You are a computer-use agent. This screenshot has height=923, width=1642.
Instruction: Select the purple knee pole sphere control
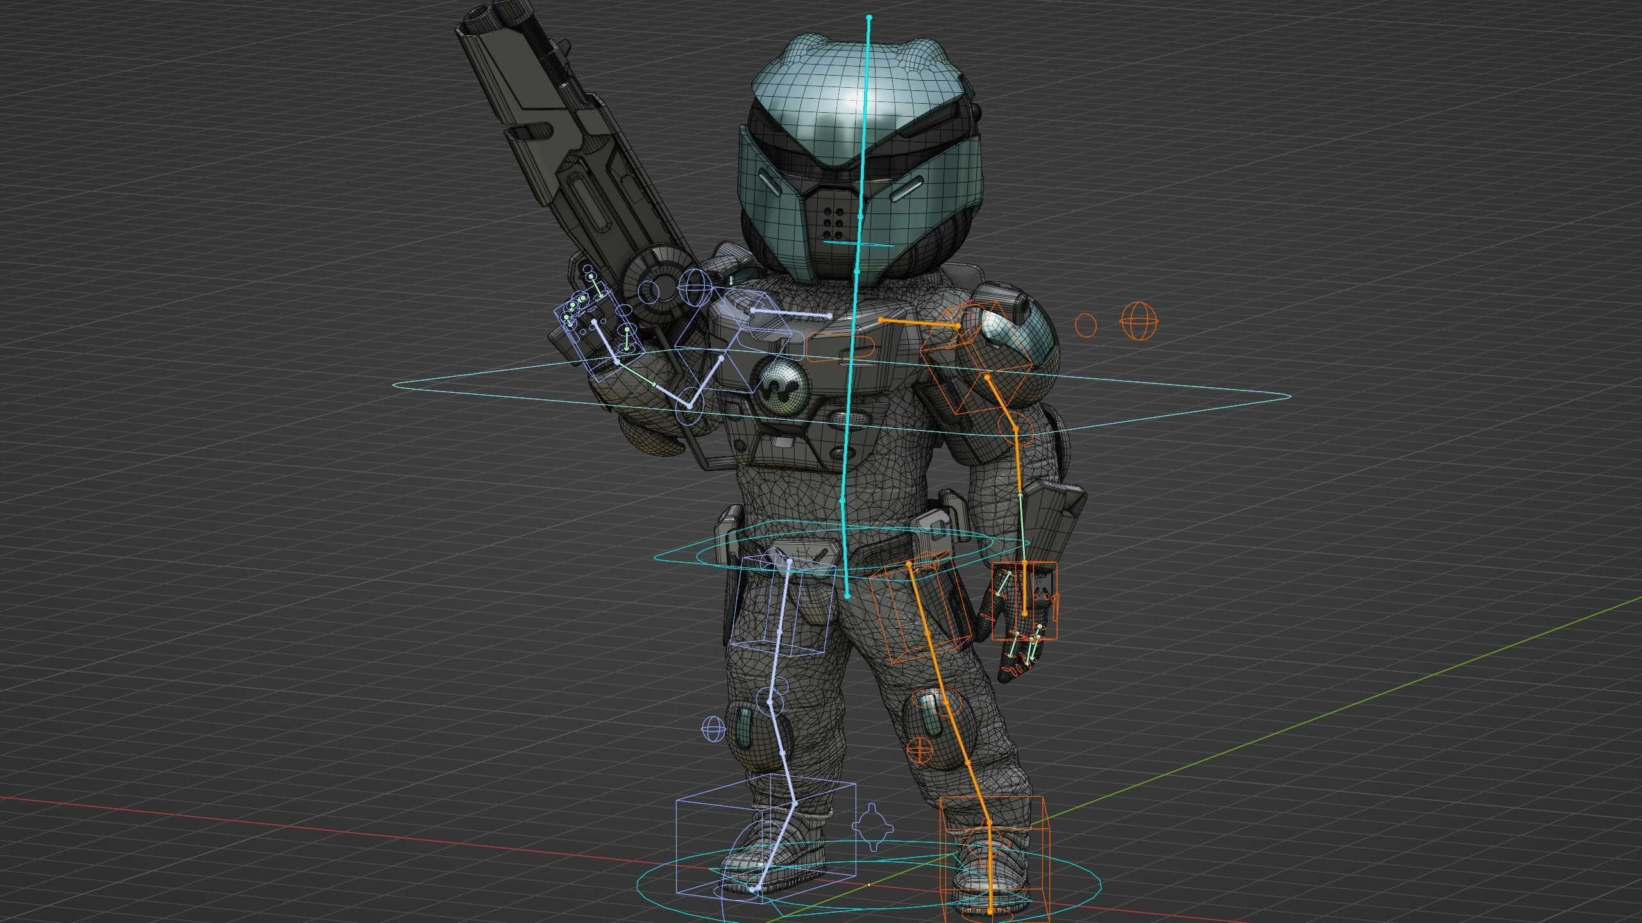pos(713,729)
